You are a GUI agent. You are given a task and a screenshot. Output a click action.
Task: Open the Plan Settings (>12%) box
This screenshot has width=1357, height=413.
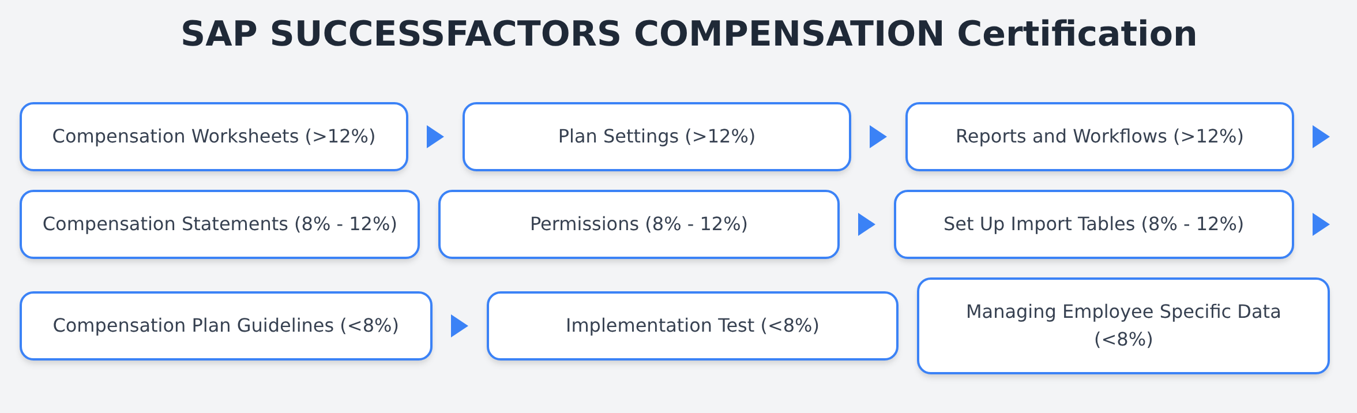pos(657,137)
